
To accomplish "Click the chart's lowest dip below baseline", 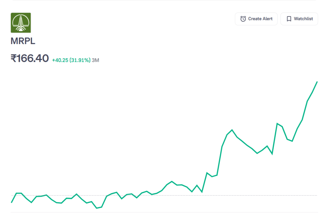I will point(97,208).
